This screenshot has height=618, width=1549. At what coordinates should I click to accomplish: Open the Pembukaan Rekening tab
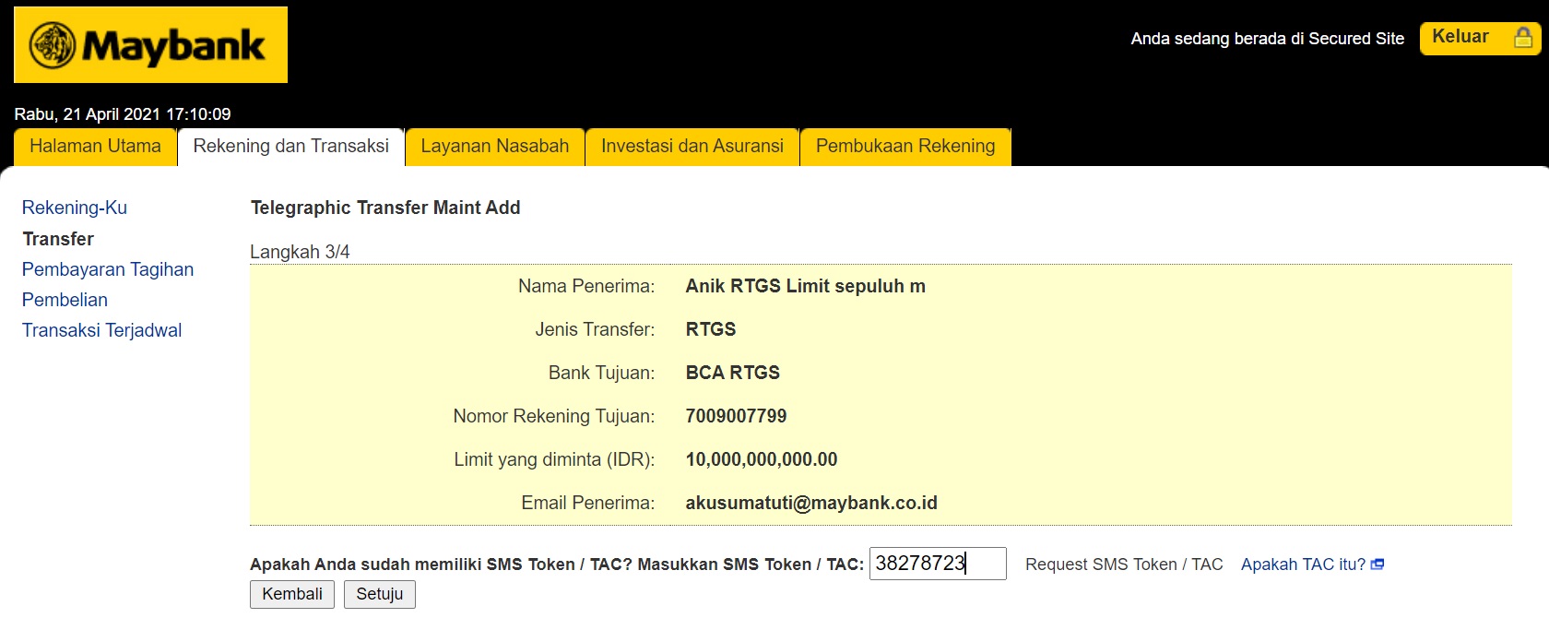coord(905,147)
